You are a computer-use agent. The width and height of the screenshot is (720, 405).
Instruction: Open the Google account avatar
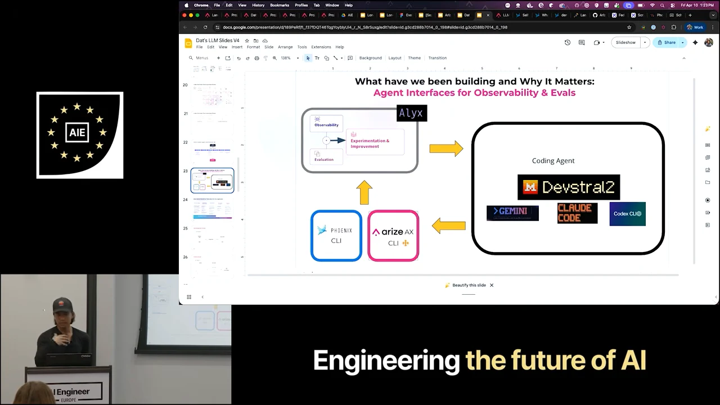pos(708,42)
